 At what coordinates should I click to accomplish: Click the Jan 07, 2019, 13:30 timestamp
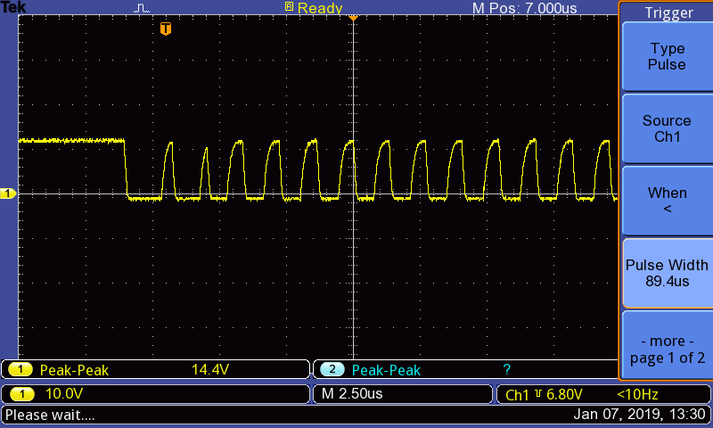click(639, 415)
